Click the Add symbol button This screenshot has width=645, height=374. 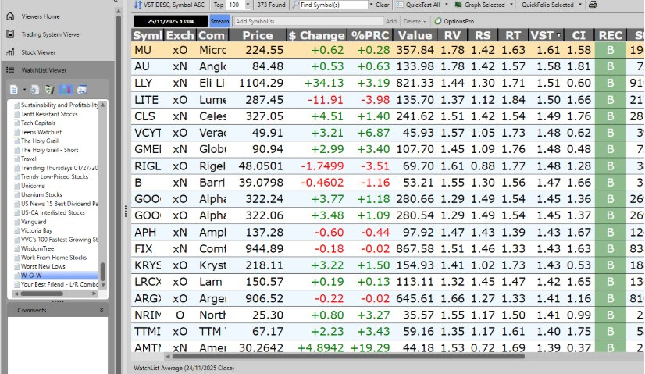pos(390,21)
